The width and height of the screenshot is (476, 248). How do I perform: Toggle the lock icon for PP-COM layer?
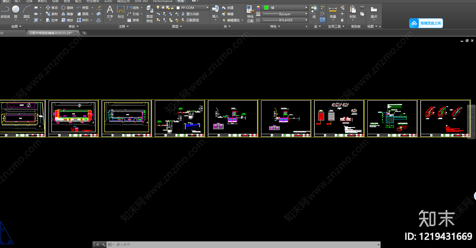[x=173, y=7]
